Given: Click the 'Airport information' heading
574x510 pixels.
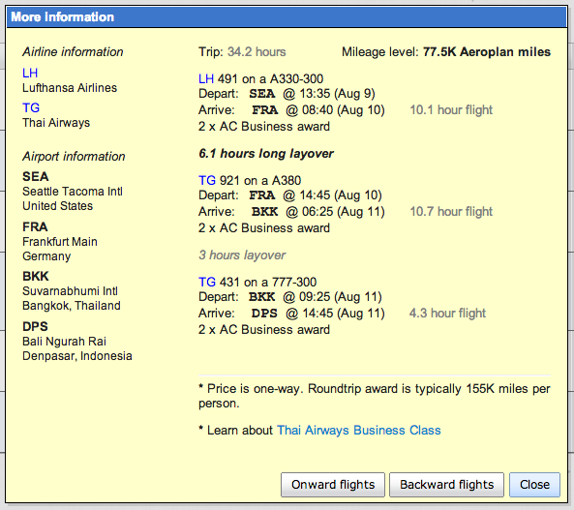Looking at the screenshot, I should (x=74, y=157).
